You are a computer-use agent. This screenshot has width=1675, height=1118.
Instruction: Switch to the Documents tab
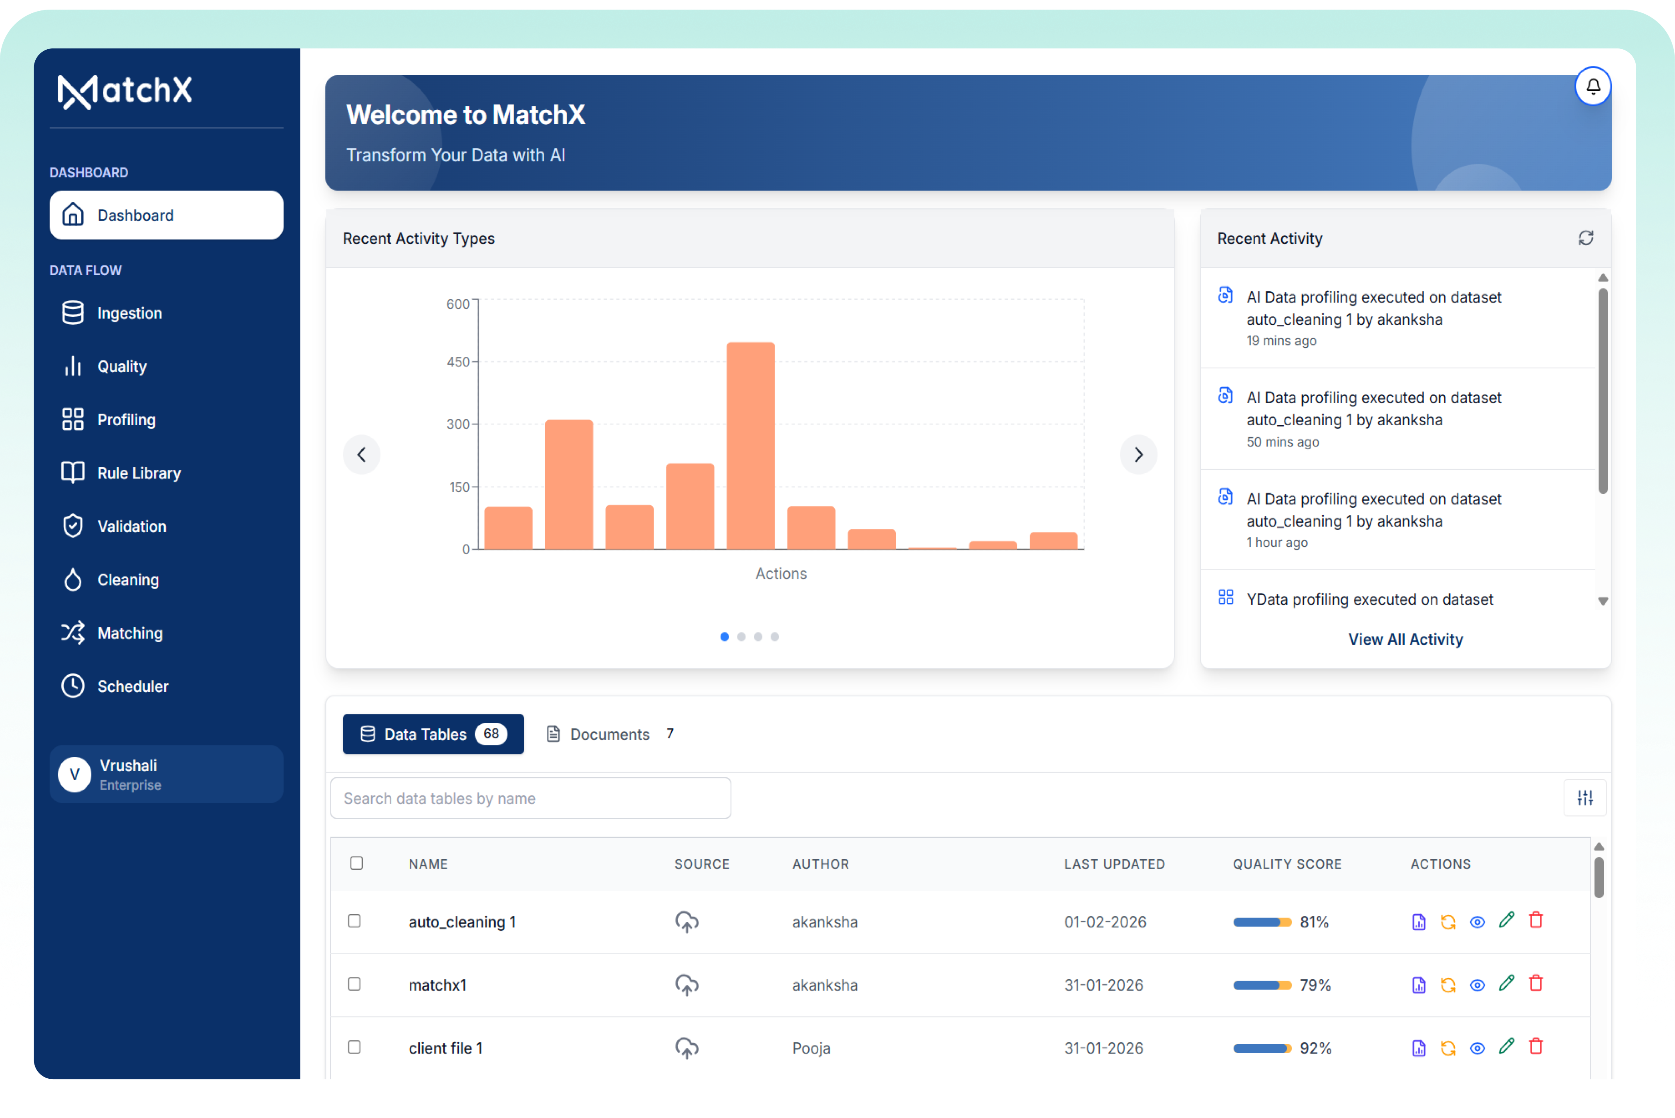tap(610, 734)
